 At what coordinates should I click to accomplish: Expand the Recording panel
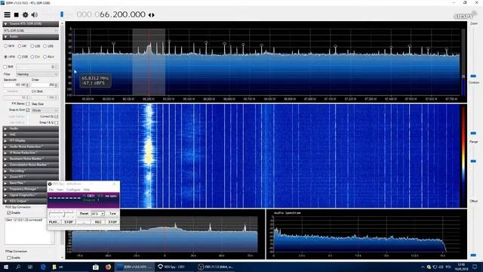30,171
